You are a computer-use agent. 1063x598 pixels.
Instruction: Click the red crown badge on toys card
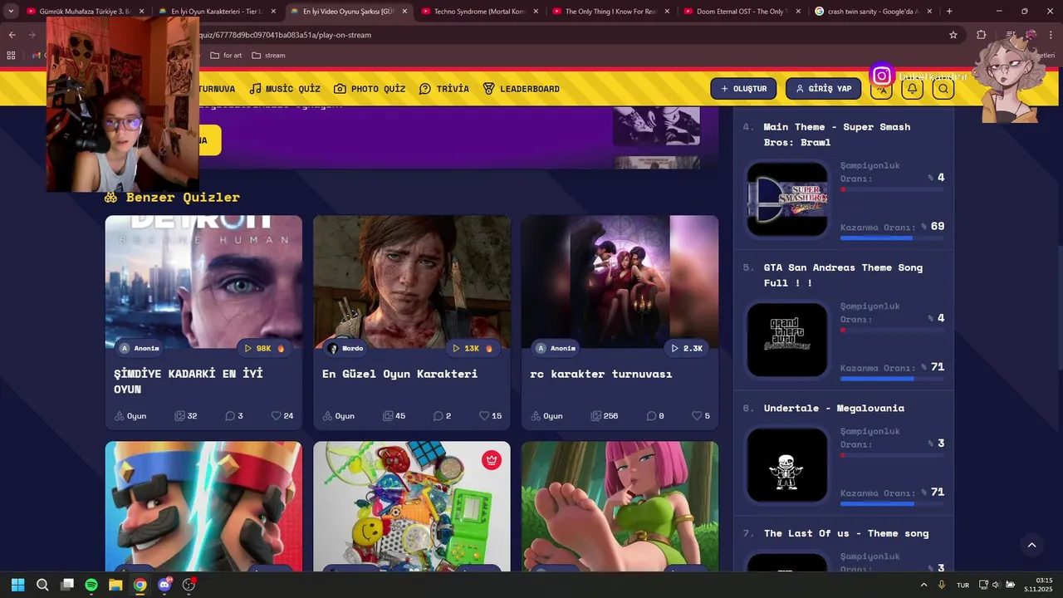(x=492, y=460)
